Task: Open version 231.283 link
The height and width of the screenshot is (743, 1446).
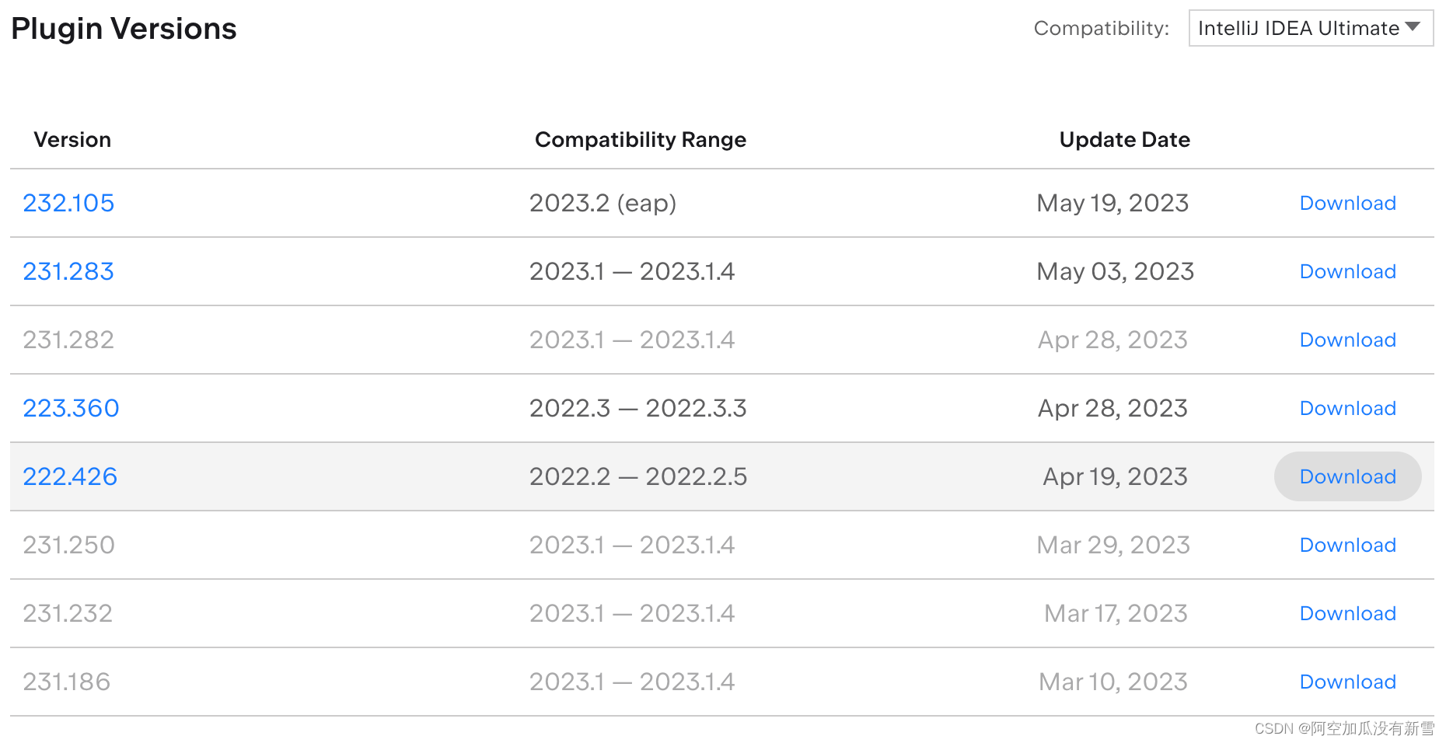Action: coord(68,271)
